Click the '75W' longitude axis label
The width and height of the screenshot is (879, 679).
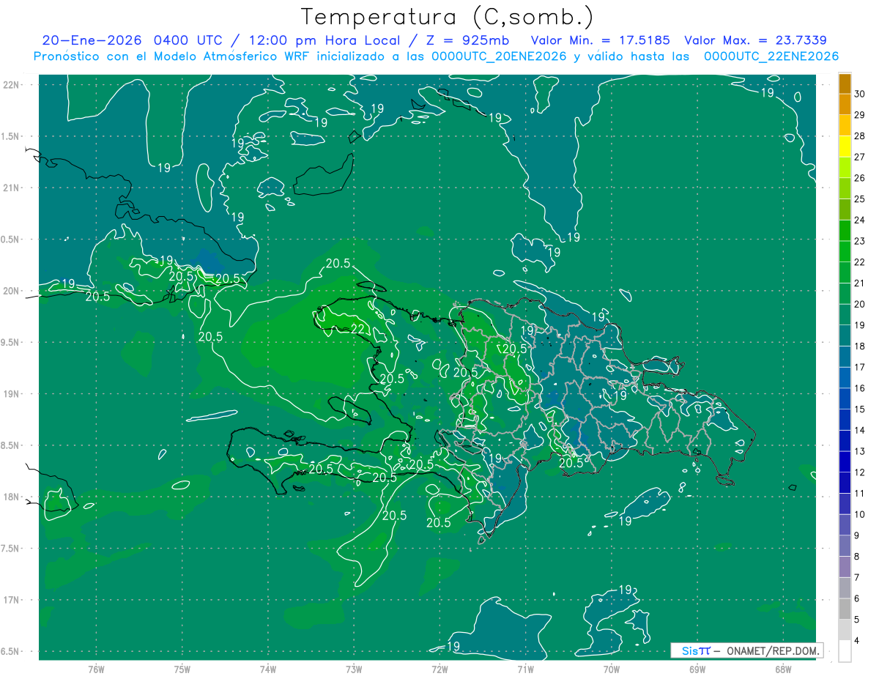tap(182, 669)
